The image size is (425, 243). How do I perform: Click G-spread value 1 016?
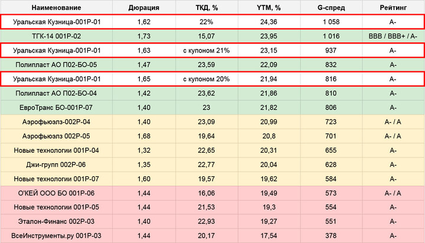(x=331, y=36)
